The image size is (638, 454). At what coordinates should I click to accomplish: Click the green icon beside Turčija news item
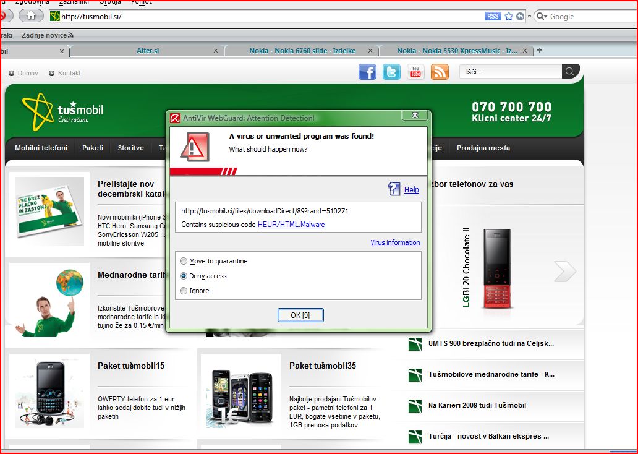click(x=415, y=437)
